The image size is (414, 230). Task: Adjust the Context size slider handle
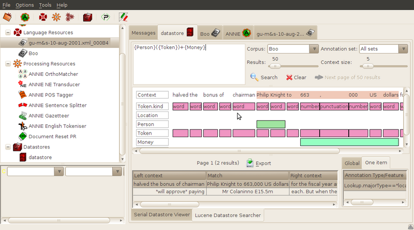(368, 67)
